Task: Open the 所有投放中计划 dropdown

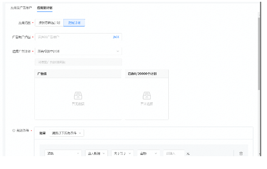Action: pos(78,51)
